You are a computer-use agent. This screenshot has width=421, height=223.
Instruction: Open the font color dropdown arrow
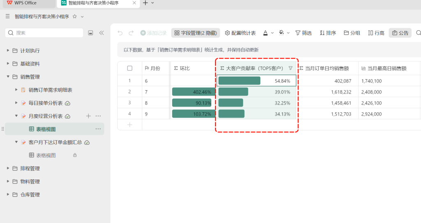pos(272,33)
